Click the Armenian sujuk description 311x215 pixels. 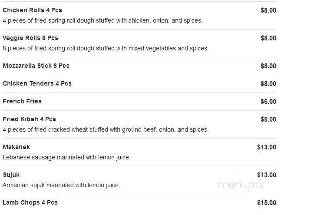pos(61,185)
